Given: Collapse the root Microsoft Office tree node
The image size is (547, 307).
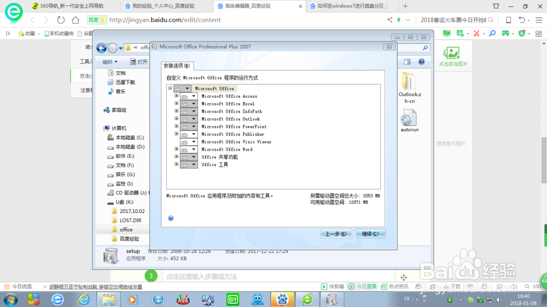Looking at the screenshot, I should (x=170, y=88).
